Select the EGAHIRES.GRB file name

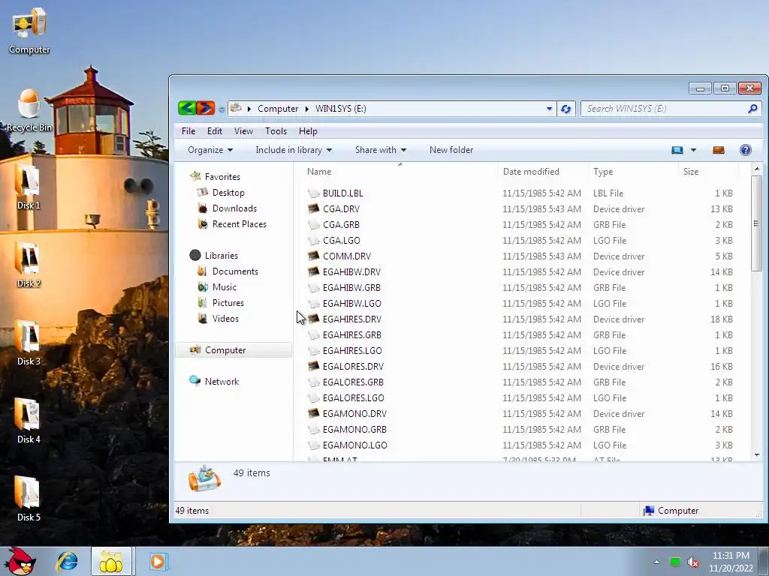click(x=352, y=335)
